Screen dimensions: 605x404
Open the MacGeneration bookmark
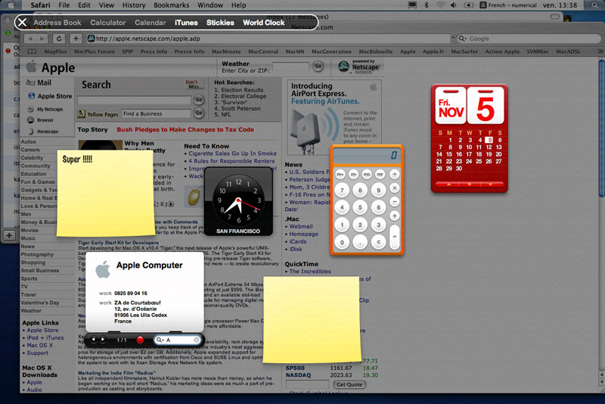(x=331, y=51)
